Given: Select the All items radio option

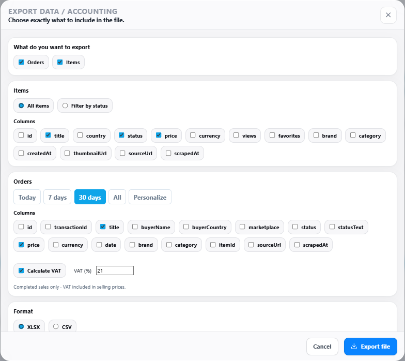Looking at the screenshot, I should point(21,106).
